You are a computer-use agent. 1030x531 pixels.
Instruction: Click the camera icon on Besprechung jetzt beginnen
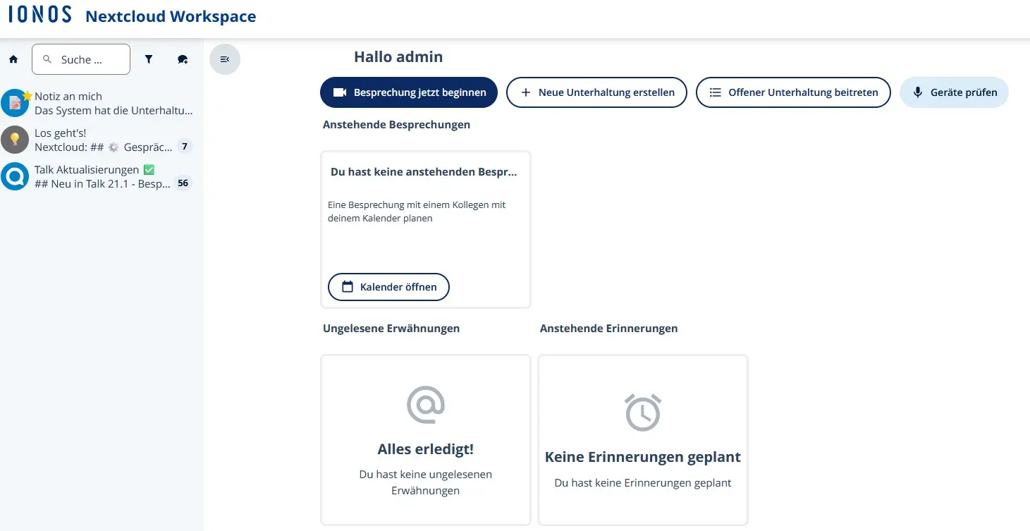pyautogui.click(x=341, y=92)
